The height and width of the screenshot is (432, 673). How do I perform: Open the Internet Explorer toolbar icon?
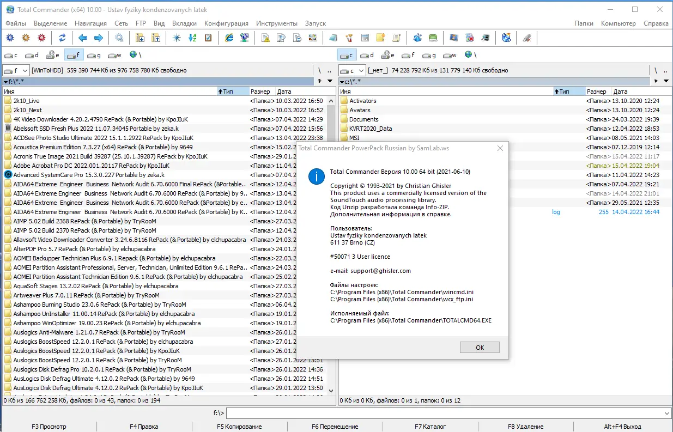point(229,38)
